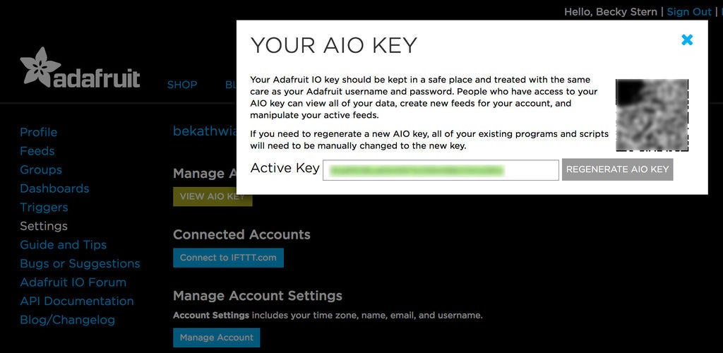Viewport: 723px width, 353px height.
Task: Open API Documentation link
Action: click(76, 301)
